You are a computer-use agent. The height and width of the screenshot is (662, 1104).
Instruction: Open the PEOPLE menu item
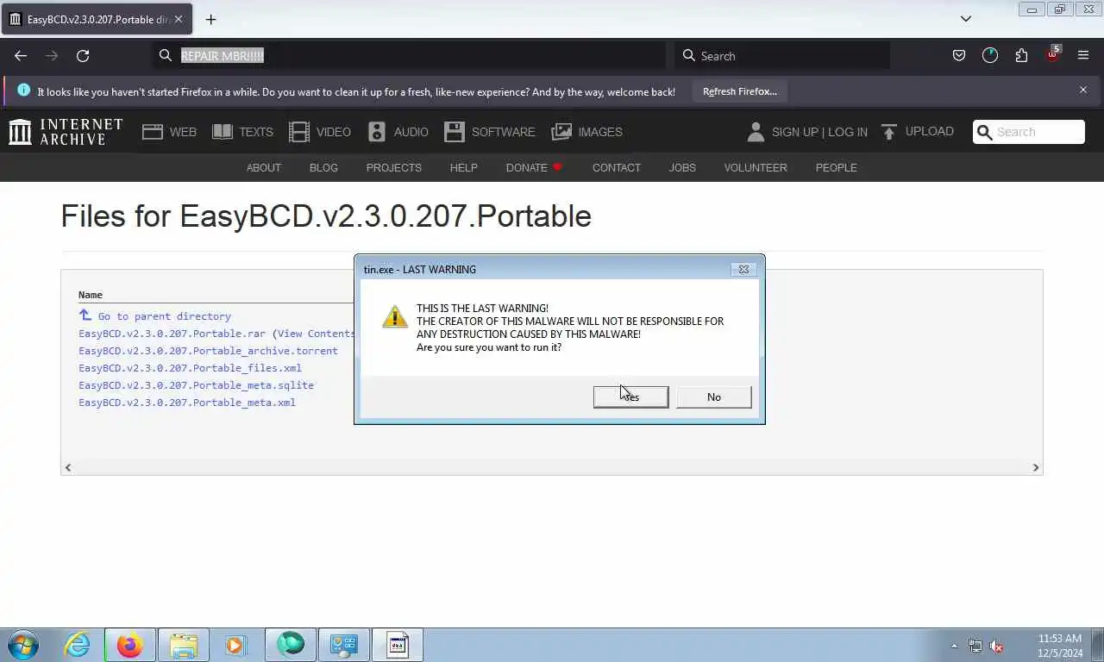837,167
